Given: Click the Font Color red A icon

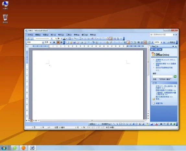Looking at the screenshot, I should click(157, 124).
